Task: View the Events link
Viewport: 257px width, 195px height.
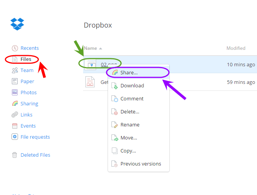Action: 28,126
